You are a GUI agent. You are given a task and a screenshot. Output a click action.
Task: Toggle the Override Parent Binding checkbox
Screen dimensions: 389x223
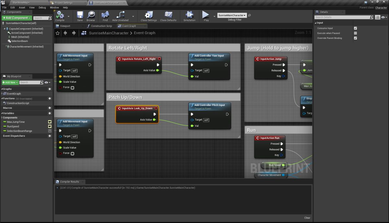[x=356, y=38]
